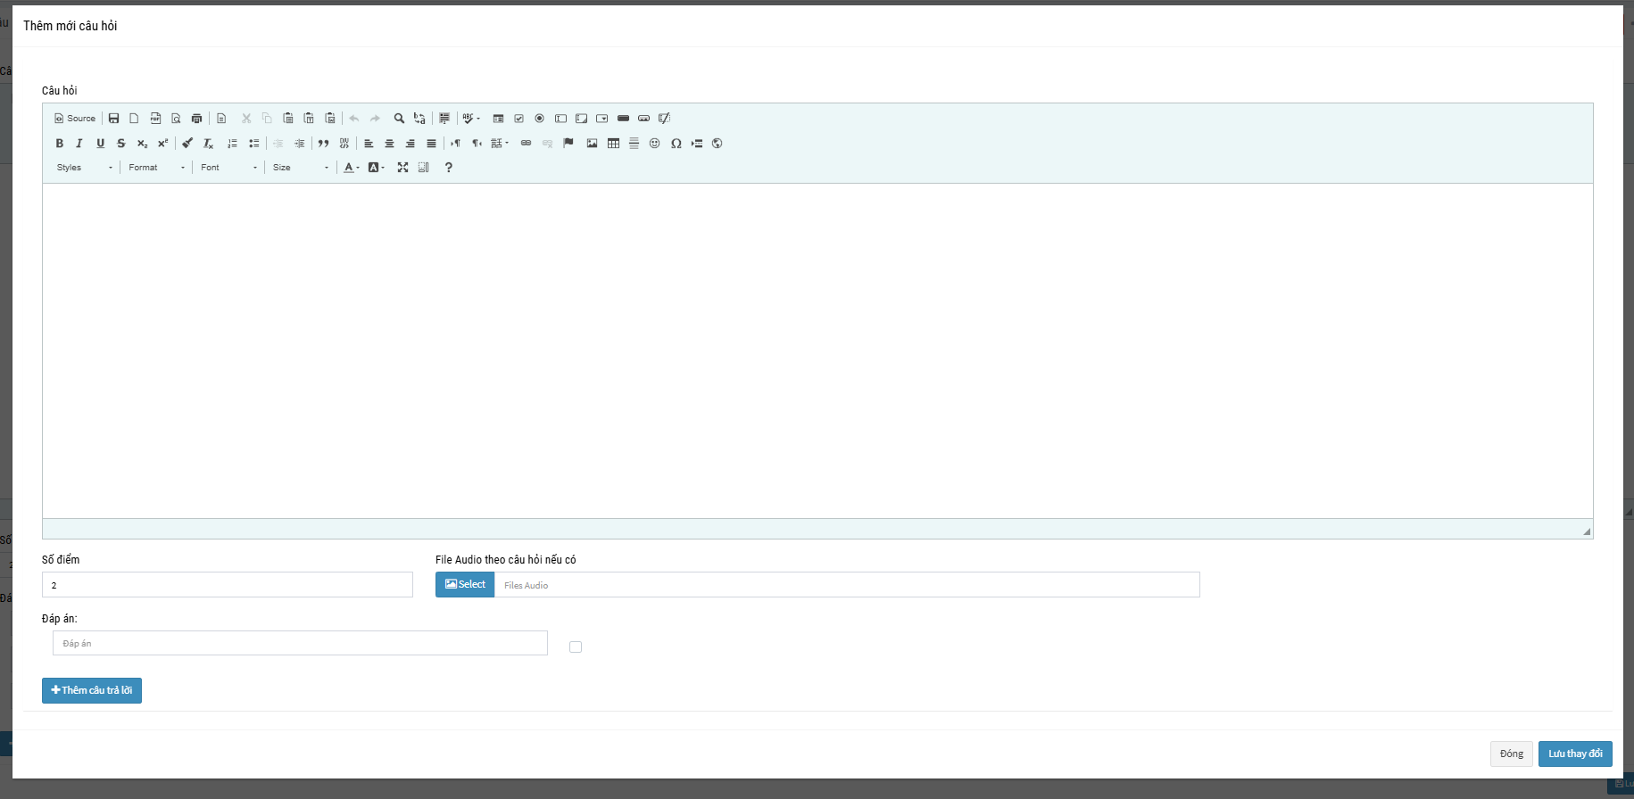Click the Save icon in editor toolbar
The height and width of the screenshot is (799, 1634).
click(113, 119)
